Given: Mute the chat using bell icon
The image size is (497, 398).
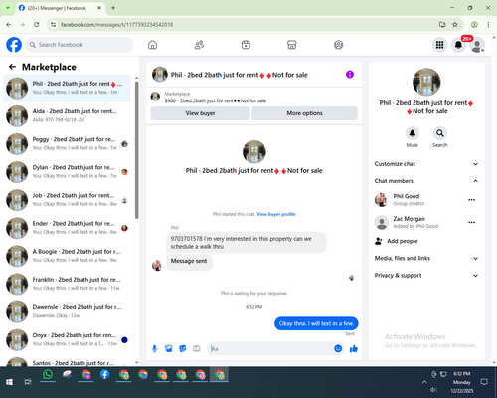Looking at the screenshot, I should 413,133.
